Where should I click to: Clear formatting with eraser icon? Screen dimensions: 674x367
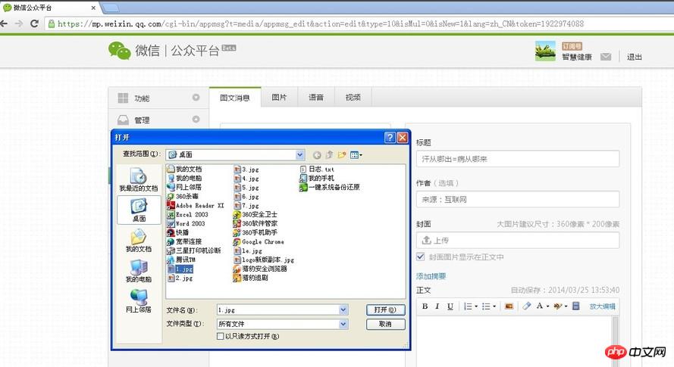tap(527, 306)
